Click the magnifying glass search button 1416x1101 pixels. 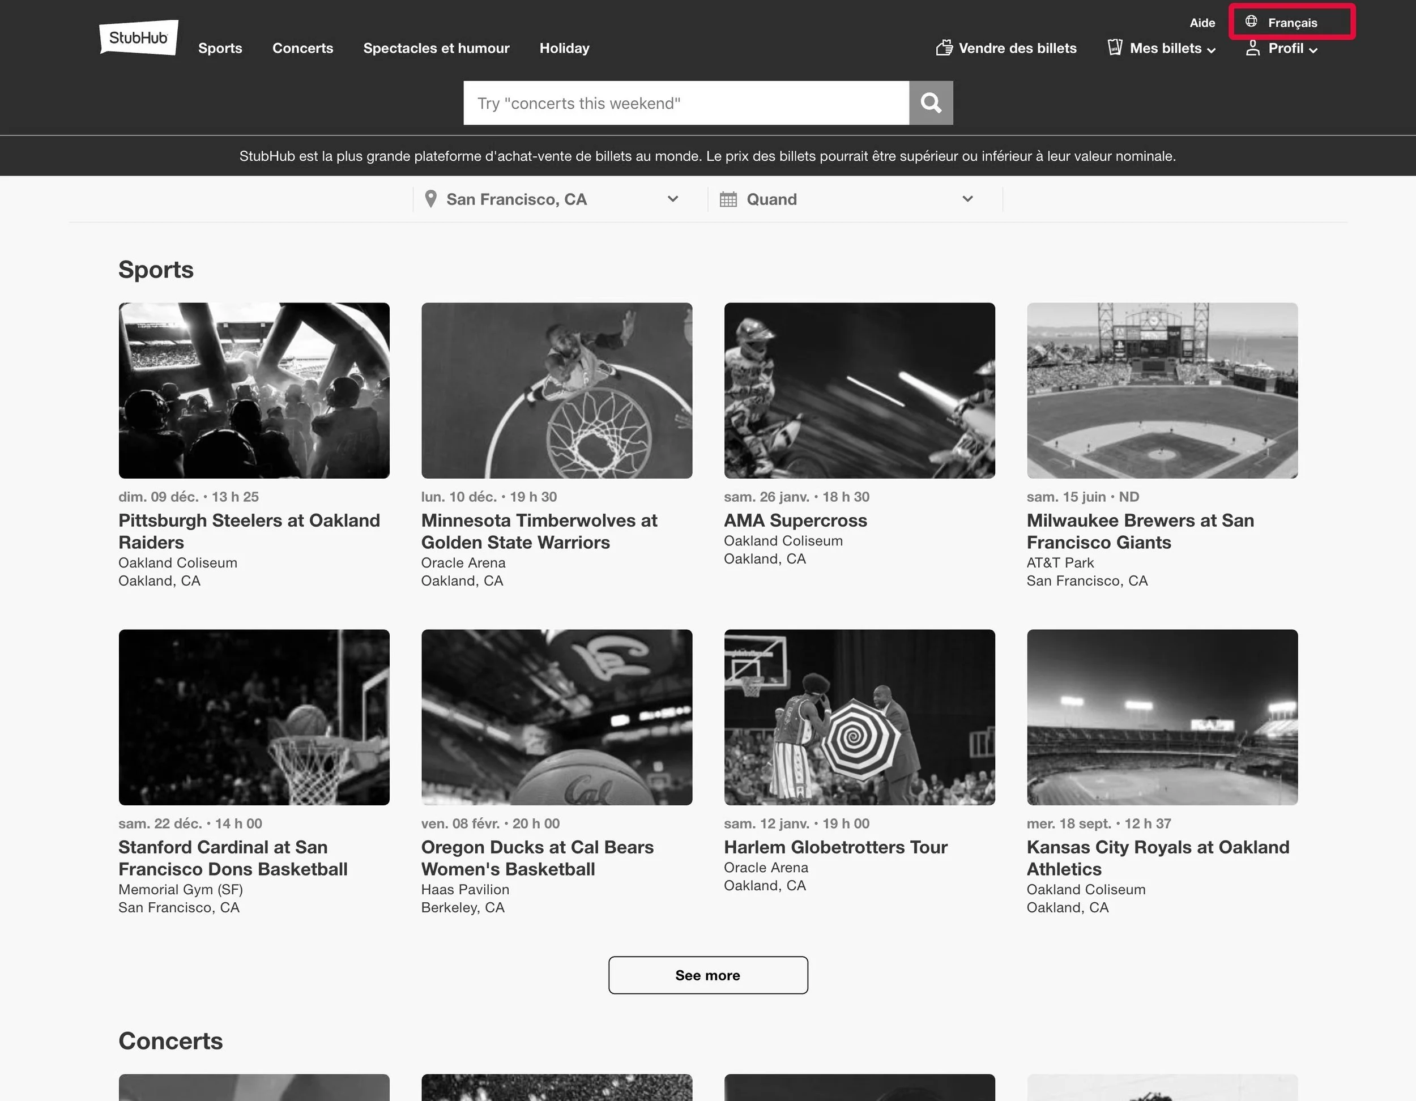(931, 103)
